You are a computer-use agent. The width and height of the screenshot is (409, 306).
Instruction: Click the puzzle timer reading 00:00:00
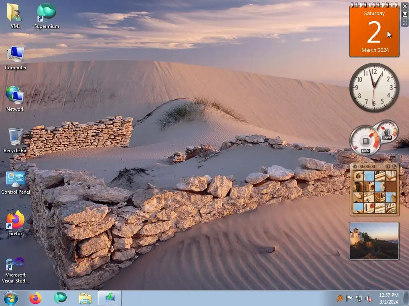coord(367,167)
